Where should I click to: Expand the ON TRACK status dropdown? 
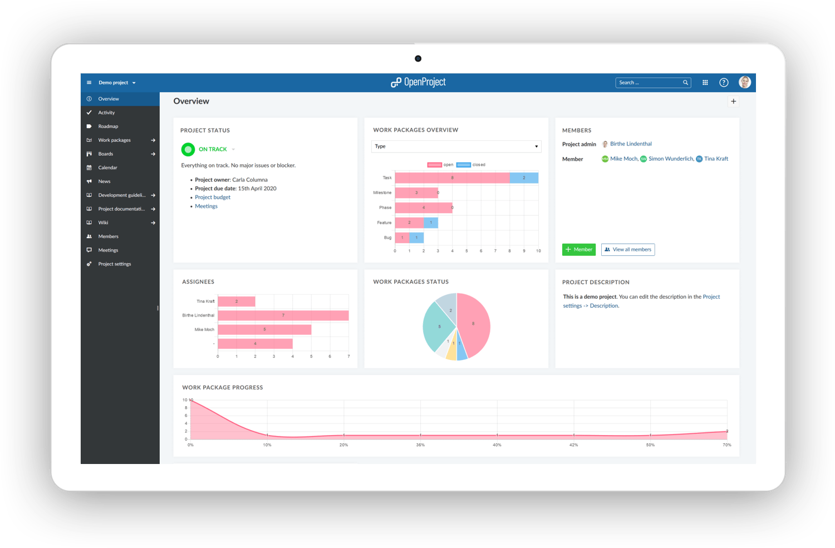[233, 149]
